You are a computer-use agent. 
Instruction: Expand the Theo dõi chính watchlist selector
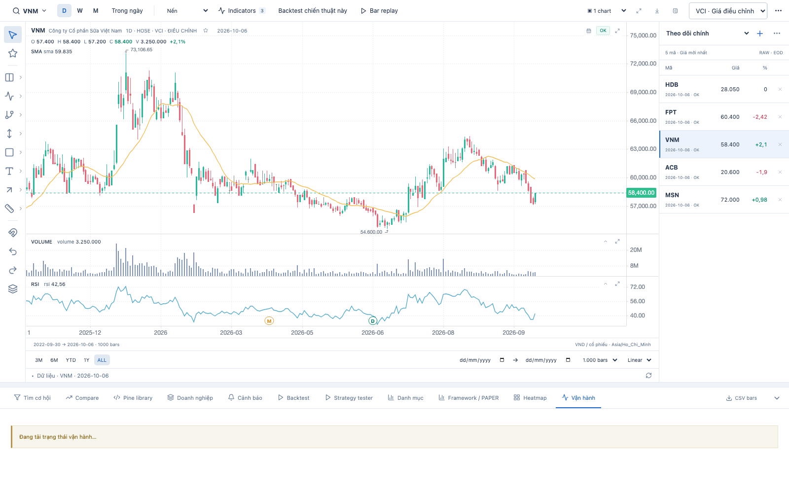click(707, 34)
